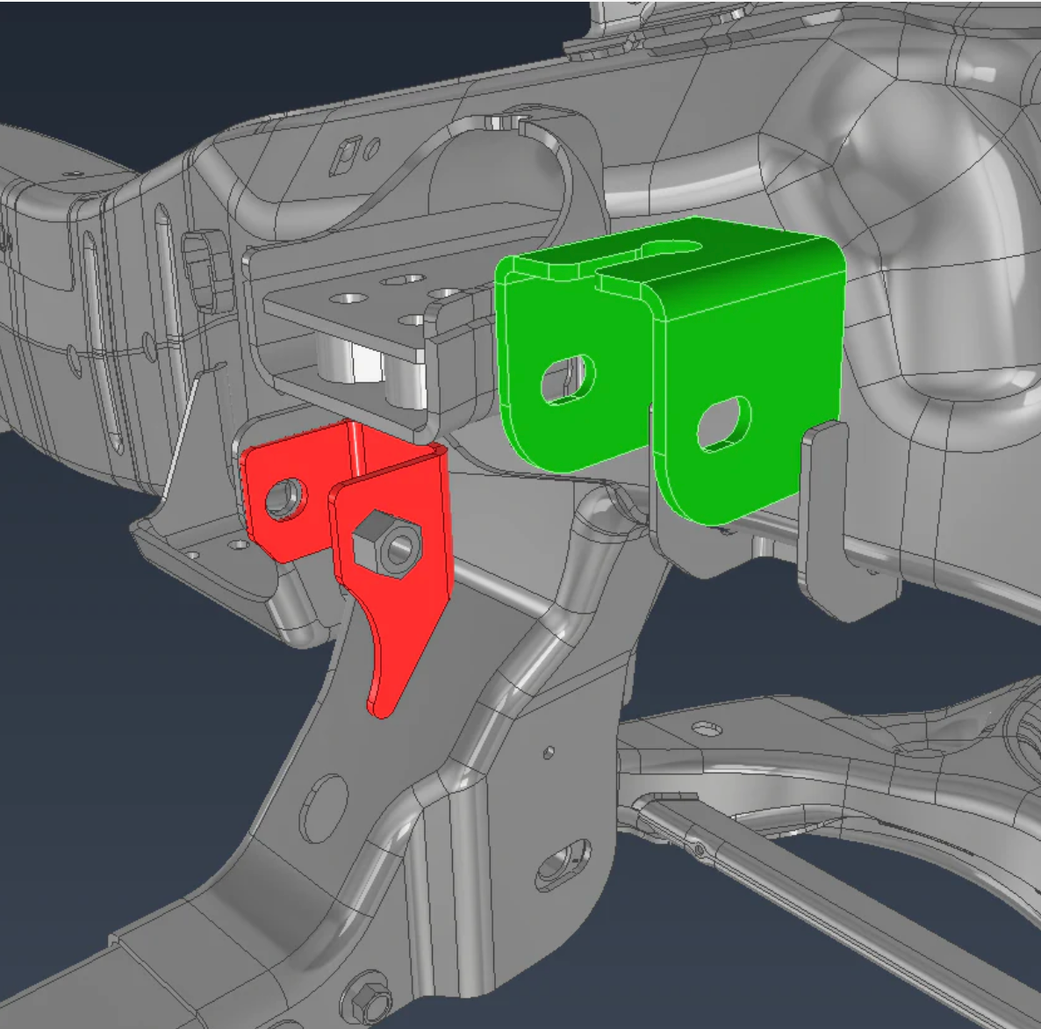Select the gray hook tab beside green bracket
Image resolution: width=1041 pixels, height=1029 pixels.
pos(825,518)
